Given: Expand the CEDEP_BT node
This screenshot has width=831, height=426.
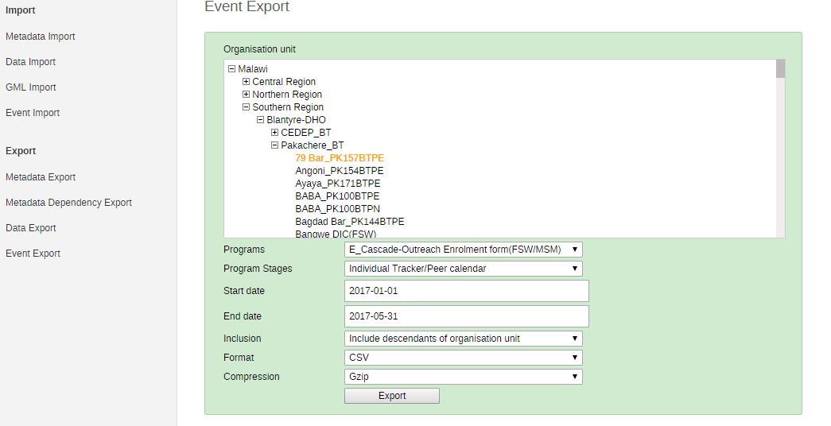Looking at the screenshot, I should tap(274, 133).
